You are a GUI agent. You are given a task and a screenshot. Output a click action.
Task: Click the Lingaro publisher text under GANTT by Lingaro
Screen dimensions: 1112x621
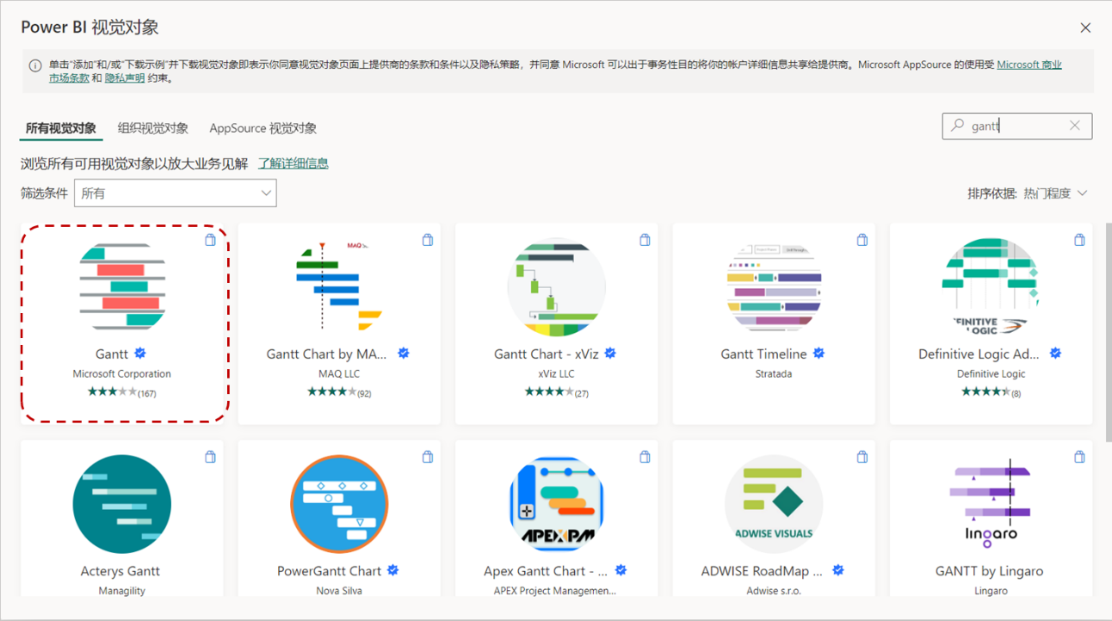tap(991, 591)
